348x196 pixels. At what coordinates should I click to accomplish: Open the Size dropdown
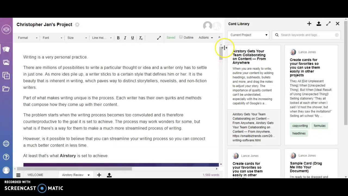coord(77,38)
